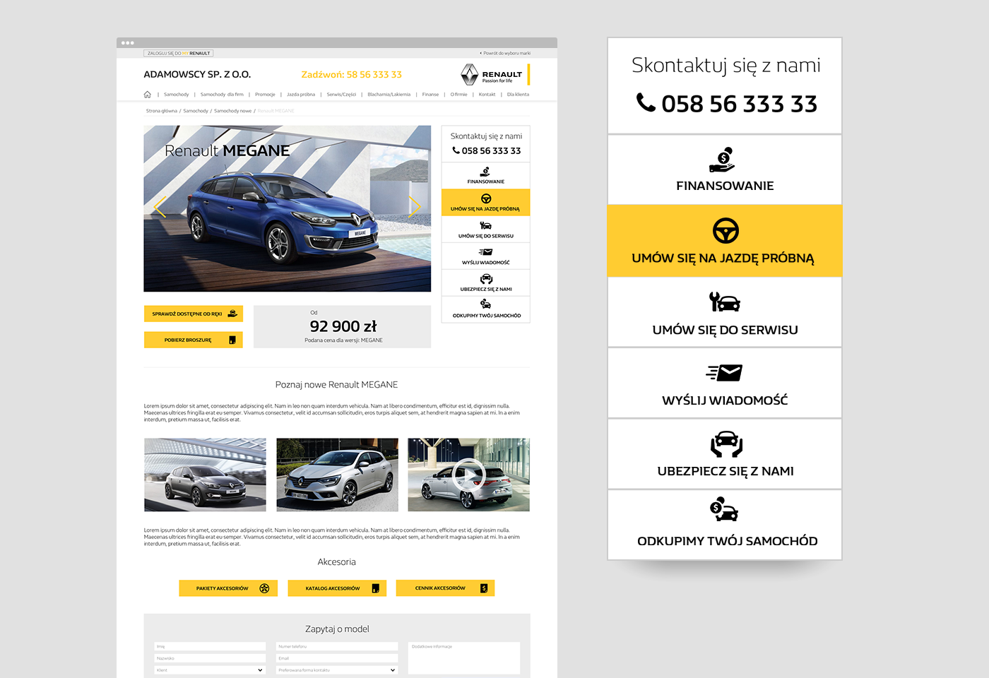The height and width of the screenshot is (678, 989).
Task: Open the Preferowana forma kontaktu dropdown
Action: pos(337,670)
